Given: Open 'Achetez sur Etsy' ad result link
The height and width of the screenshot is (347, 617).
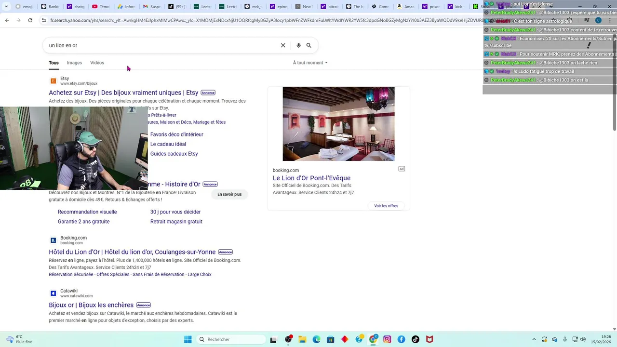Looking at the screenshot, I should click(123, 93).
